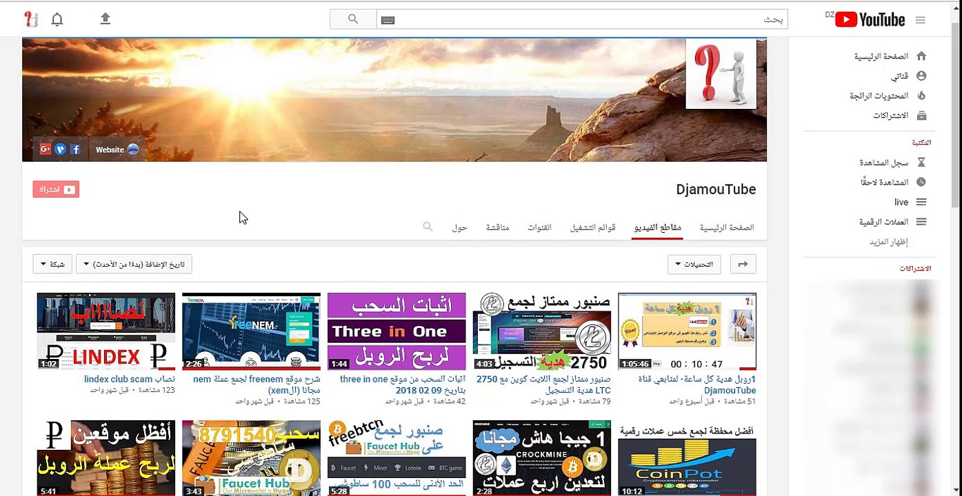This screenshot has height=496, width=962.
Task: Play the CoinPot wallet video thumbnail
Action: tap(687, 458)
